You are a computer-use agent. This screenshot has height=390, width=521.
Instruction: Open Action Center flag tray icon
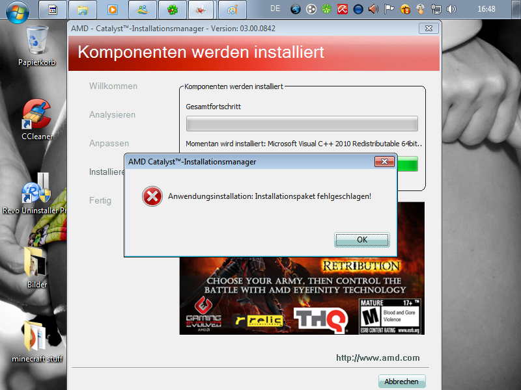pos(389,9)
